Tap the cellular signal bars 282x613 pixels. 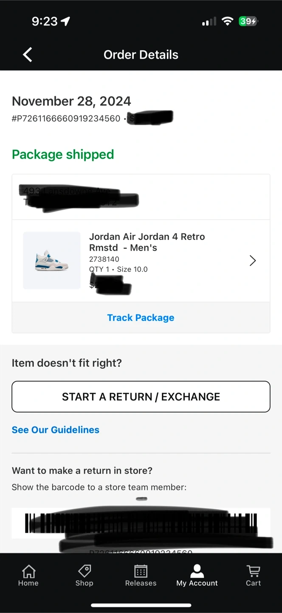pos(209,21)
